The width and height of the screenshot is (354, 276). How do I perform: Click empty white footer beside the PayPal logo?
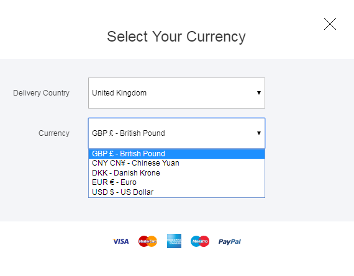click(294, 242)
